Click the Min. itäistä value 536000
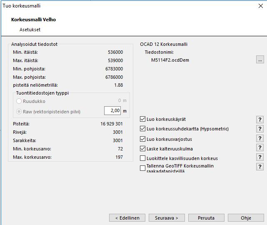Viewport: 267px width, 225px height. pyautogui.click(x=115, y=52)
